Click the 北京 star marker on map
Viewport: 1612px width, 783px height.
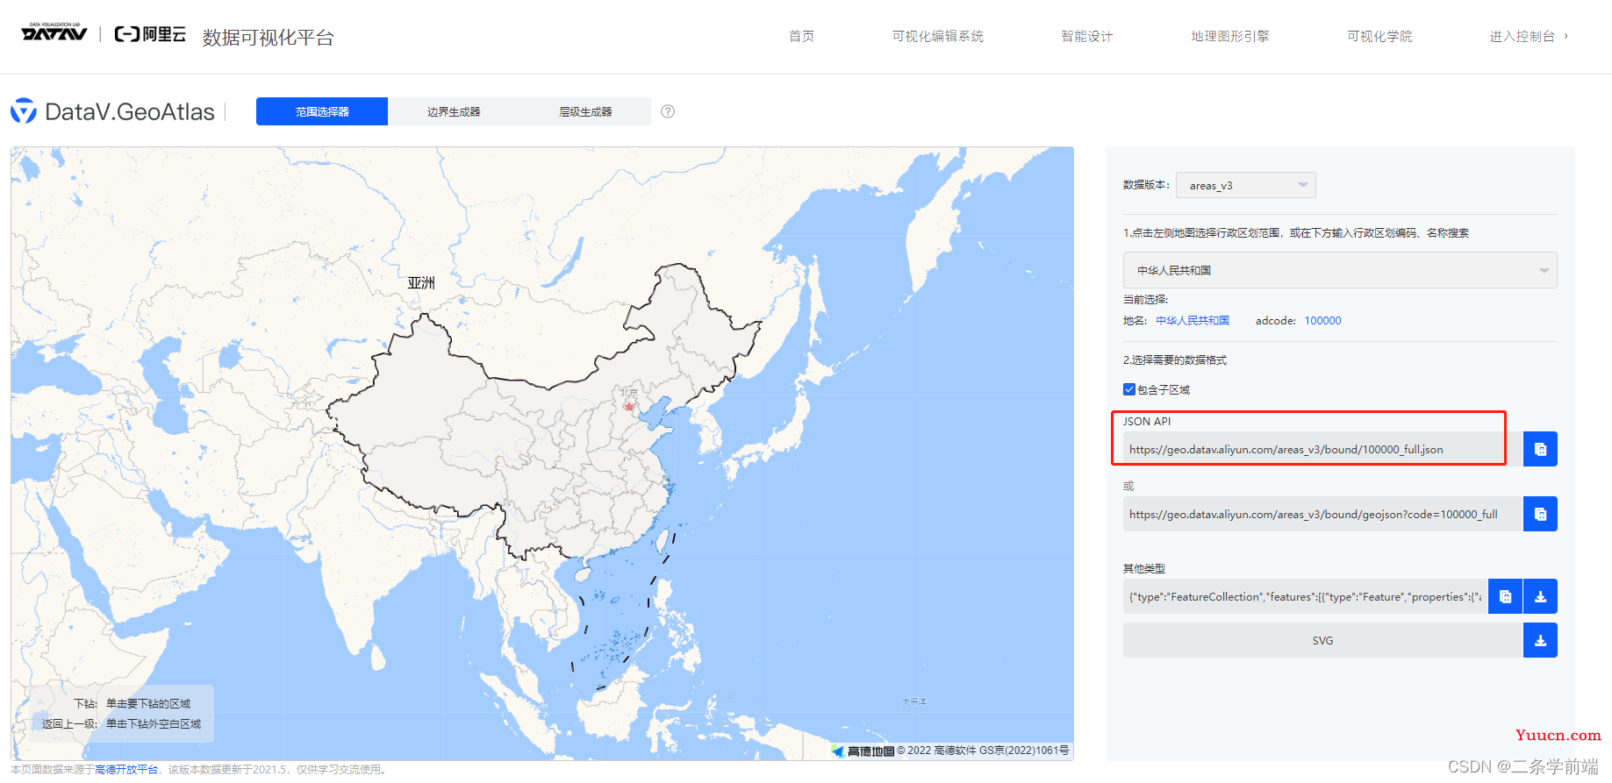coord(628,406)
